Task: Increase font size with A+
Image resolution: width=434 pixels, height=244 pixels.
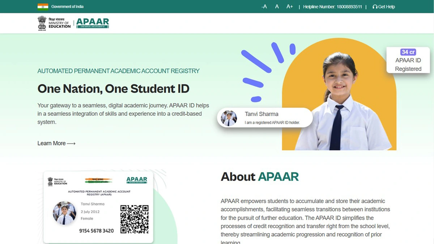Action: (x=290, y=7)
